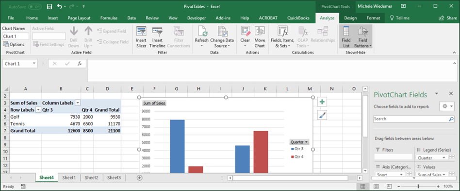Click the Insert Timeline button
Screen dimensions: 460x191
157,37
